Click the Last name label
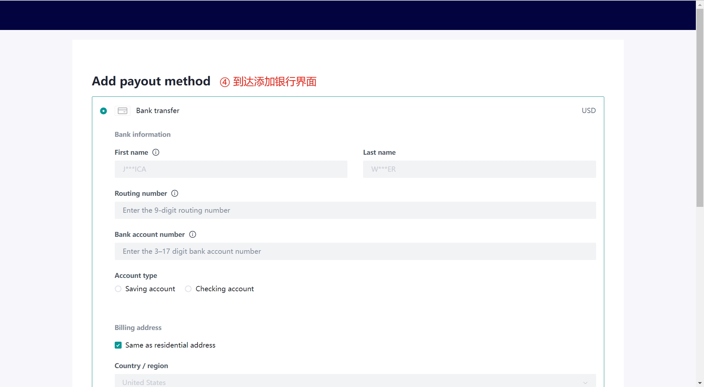Screen dimensions: 704x387 379,152
